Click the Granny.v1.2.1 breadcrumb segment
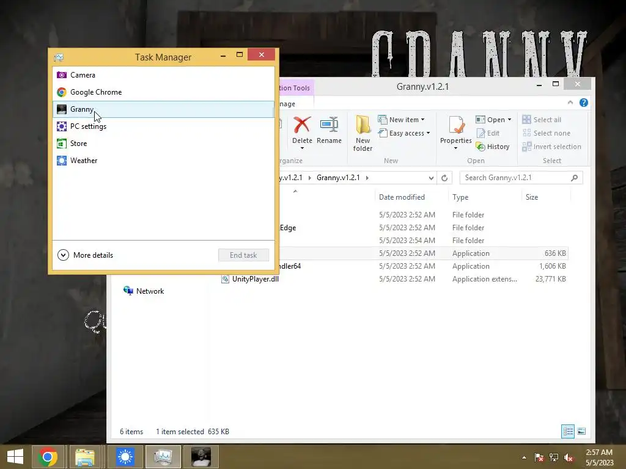The image size is (626, 469). 338,178
